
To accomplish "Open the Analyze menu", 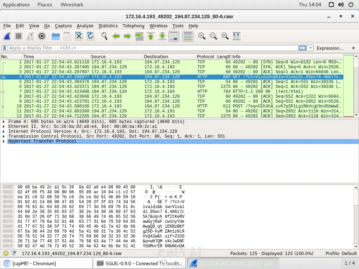I will click(x=85, y=26).
